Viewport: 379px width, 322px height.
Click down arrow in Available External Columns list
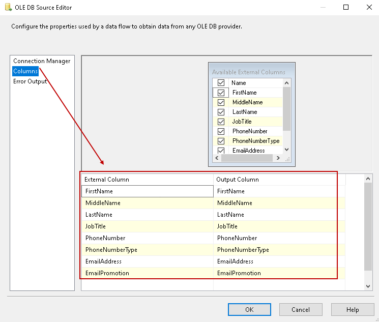287,150
